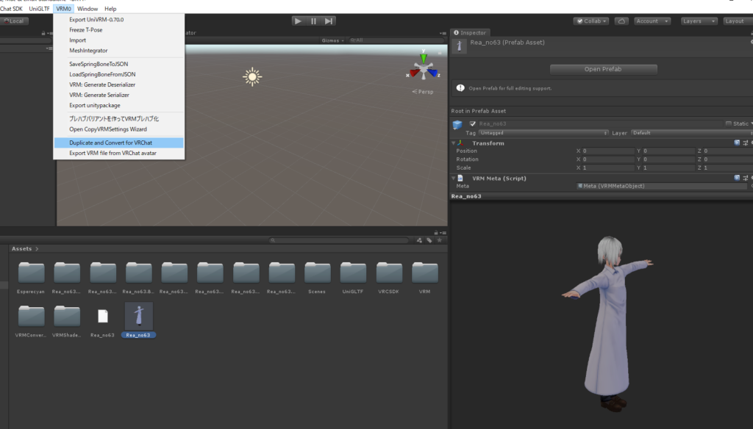Click the favorites star icon in Project
Viewport: 753px width, 429px height.
tap(440, 240)
